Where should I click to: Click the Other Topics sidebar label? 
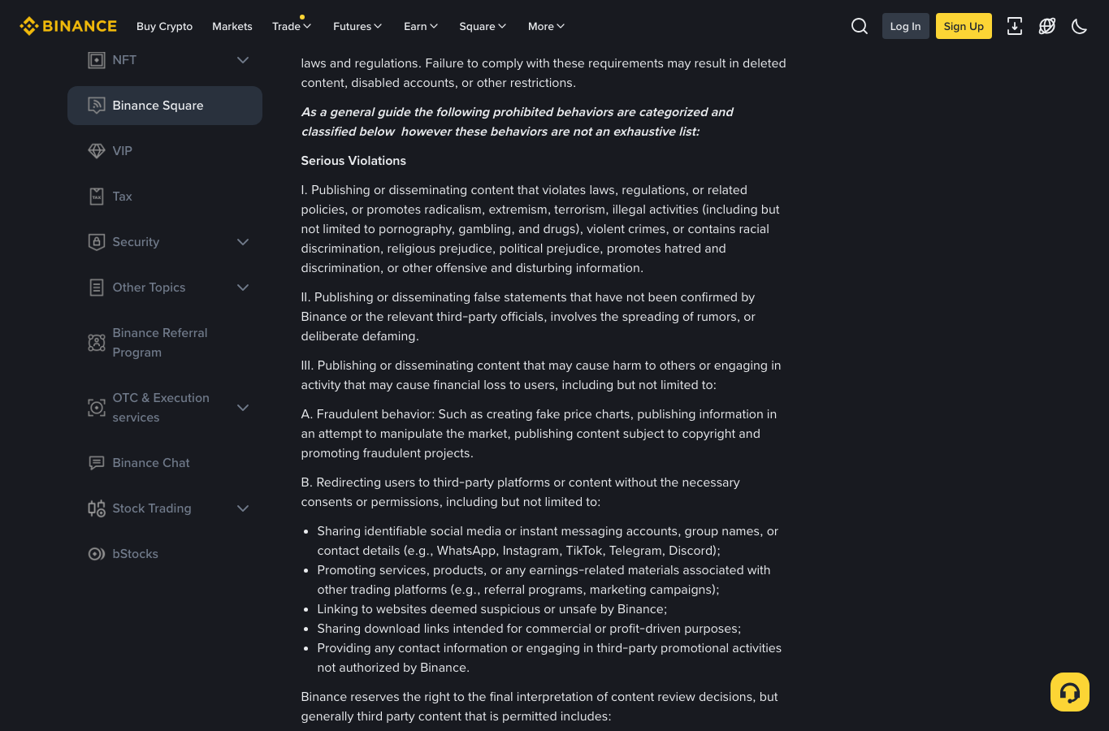[x=149, y=288]
